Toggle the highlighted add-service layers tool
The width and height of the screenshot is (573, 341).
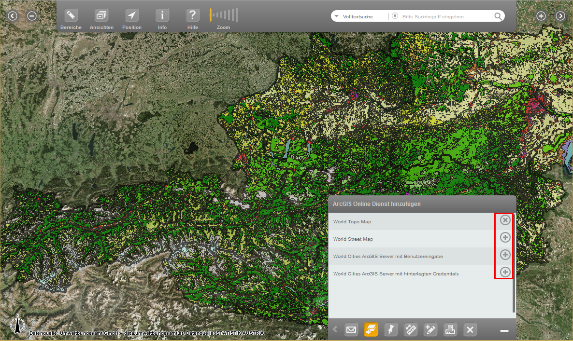(x=371, y=329)
